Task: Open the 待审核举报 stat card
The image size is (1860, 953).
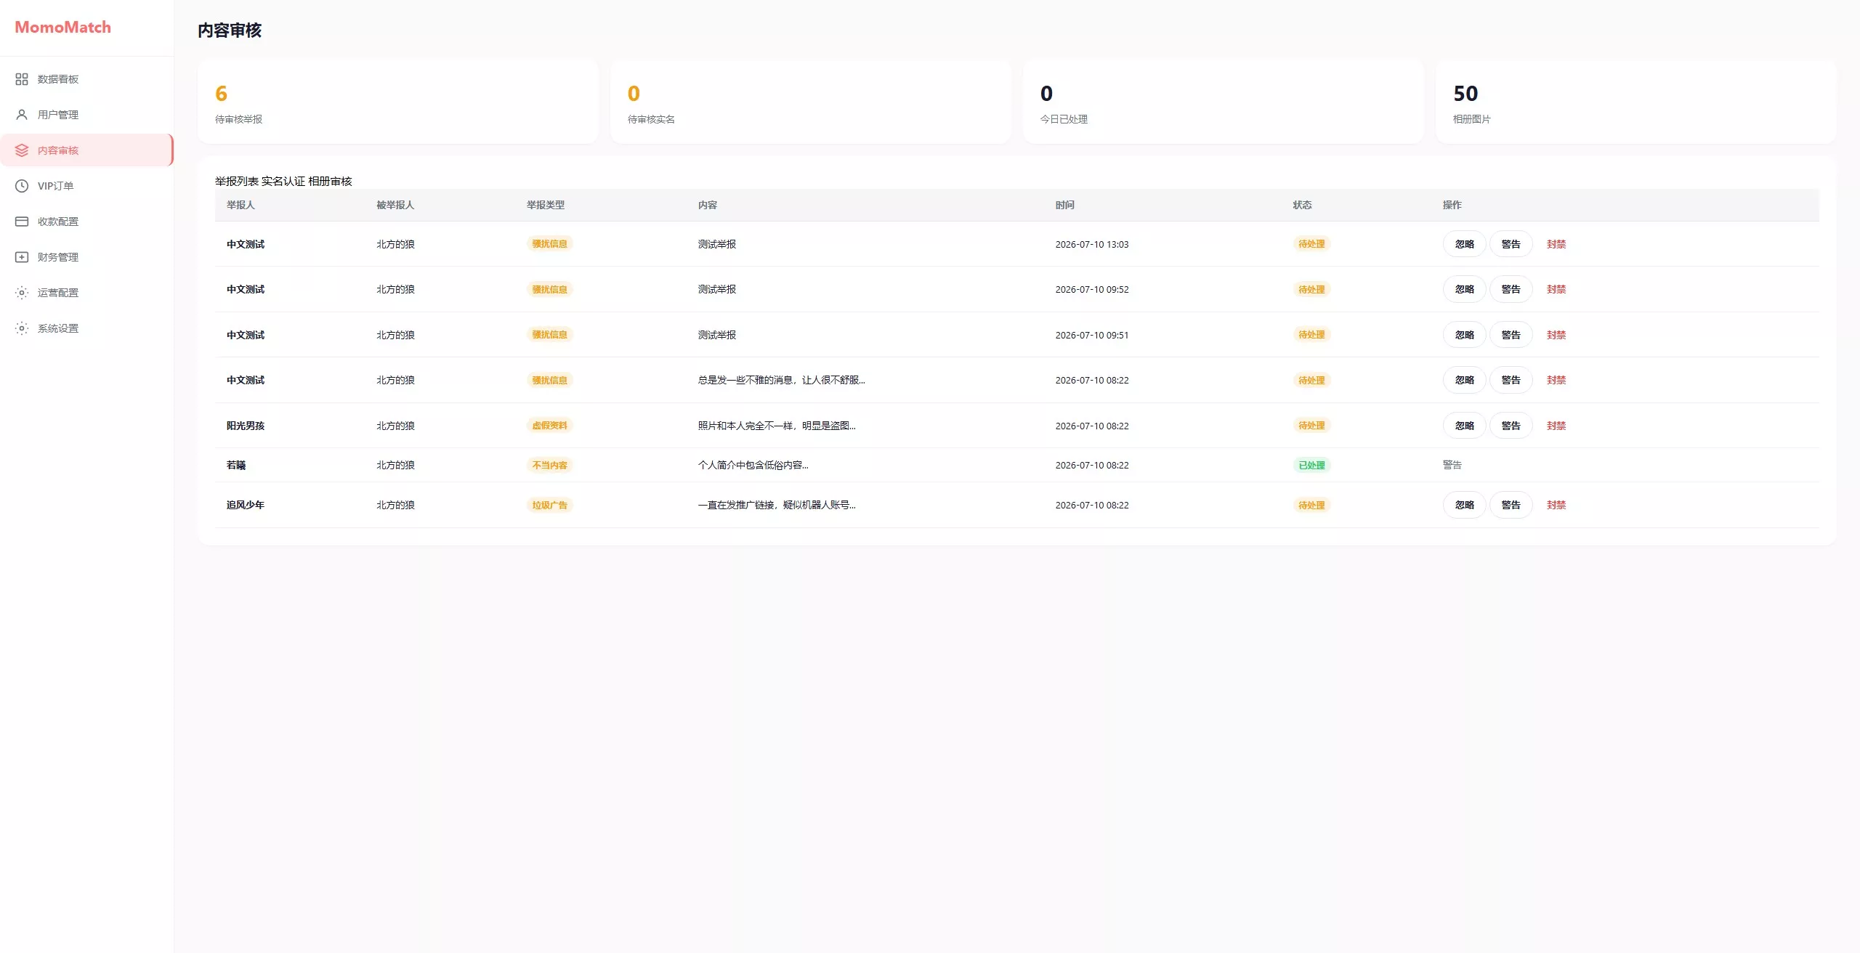Action: (x=398, y=102)
